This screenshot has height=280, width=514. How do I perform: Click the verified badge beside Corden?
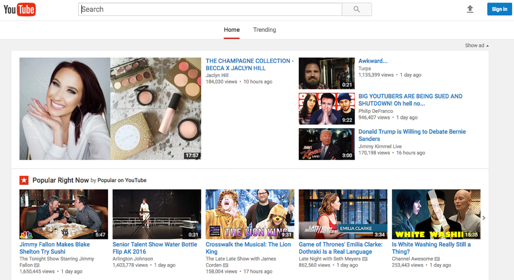tap(226, 265)
